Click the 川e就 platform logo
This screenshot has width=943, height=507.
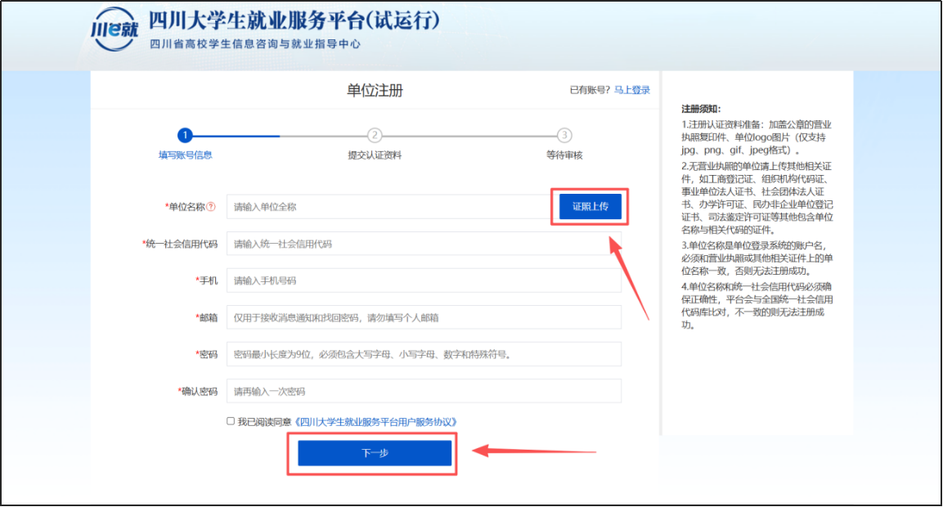pos(114,31)
